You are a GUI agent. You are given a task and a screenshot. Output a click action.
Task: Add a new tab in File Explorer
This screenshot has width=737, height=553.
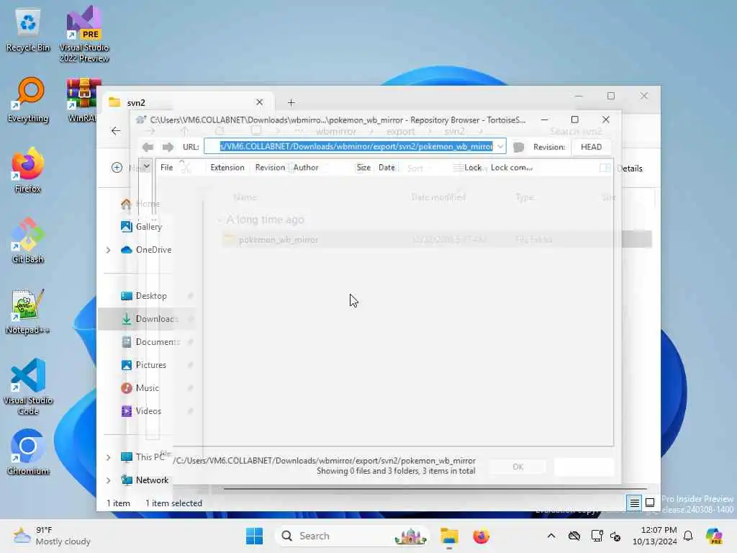point(291,102)
